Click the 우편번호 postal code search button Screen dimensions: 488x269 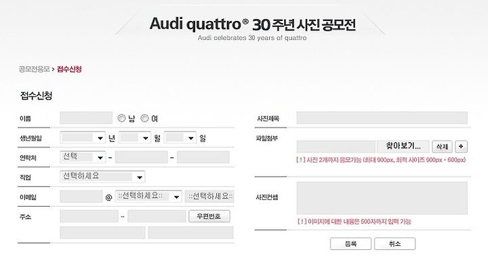point(209,216)
